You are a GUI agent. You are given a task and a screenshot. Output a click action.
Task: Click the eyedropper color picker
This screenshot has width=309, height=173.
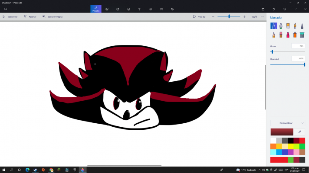coord(299,132)
